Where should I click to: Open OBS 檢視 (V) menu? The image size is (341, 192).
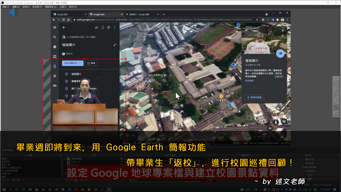pos(26,7)
